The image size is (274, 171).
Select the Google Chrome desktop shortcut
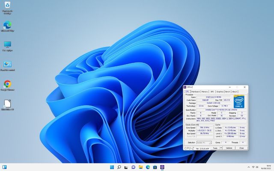7,85
